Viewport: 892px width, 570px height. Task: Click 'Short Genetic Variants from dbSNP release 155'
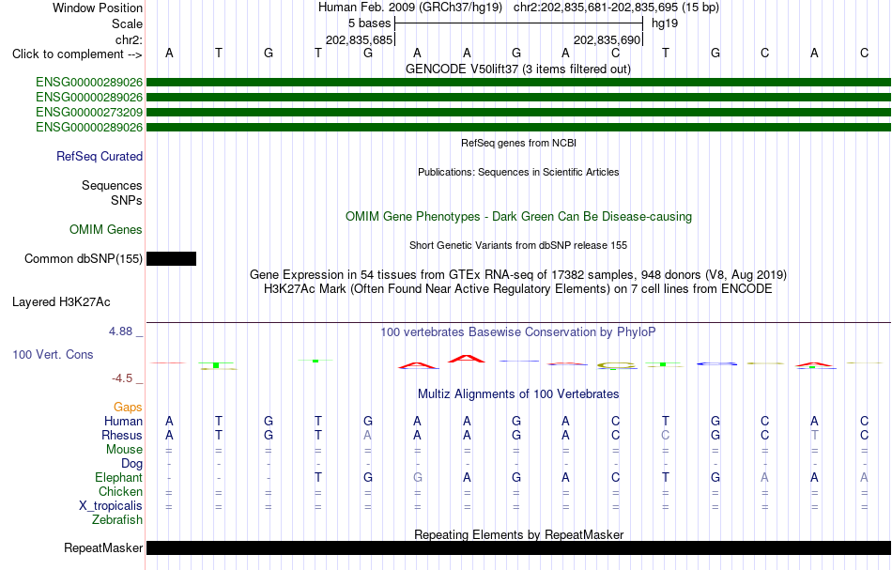pos(518,245)
